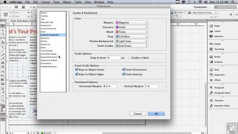Open the Apple menu
238x134 pixels.
[5, 2]
